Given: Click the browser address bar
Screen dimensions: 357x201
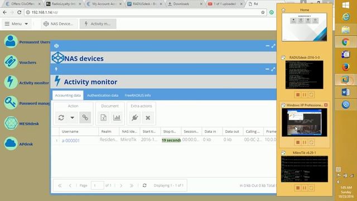Looking at the screenshot, I should pos(146,12).
